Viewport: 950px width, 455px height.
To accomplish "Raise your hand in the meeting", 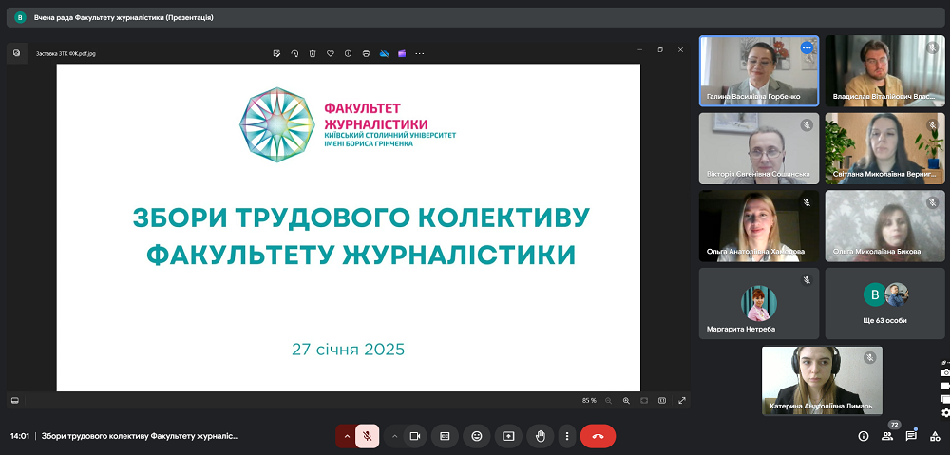I will pos(541,436).
